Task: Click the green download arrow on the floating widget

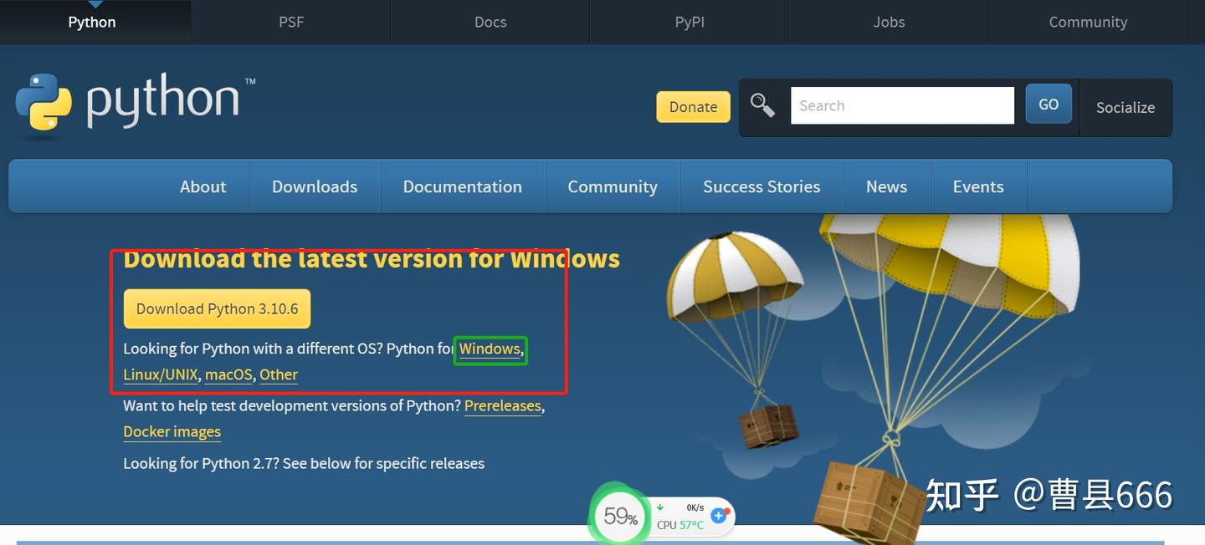Action: tap(662, 507)
